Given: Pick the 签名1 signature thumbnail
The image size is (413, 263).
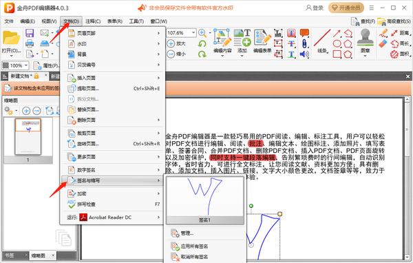Looking at the screenshot, I should click(204, 200).
